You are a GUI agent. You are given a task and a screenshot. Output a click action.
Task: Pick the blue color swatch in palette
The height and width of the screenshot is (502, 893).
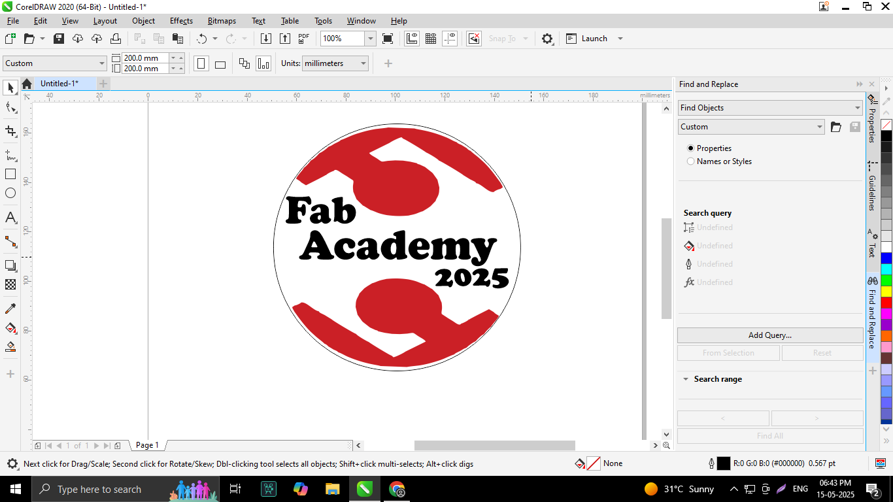point(886,258)
